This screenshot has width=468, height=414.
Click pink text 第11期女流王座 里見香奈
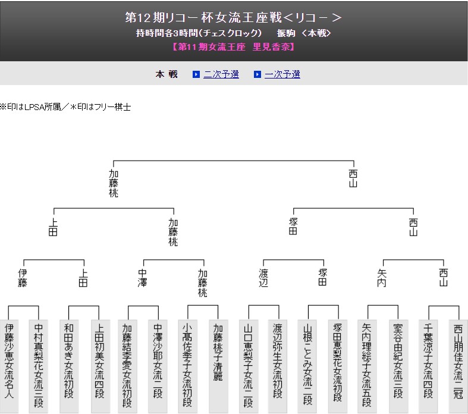[234, 47]
